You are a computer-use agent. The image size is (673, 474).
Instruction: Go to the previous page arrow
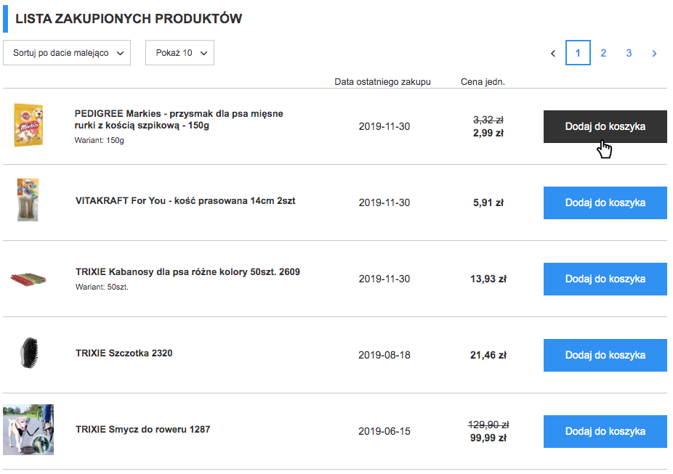coord(553,53)
